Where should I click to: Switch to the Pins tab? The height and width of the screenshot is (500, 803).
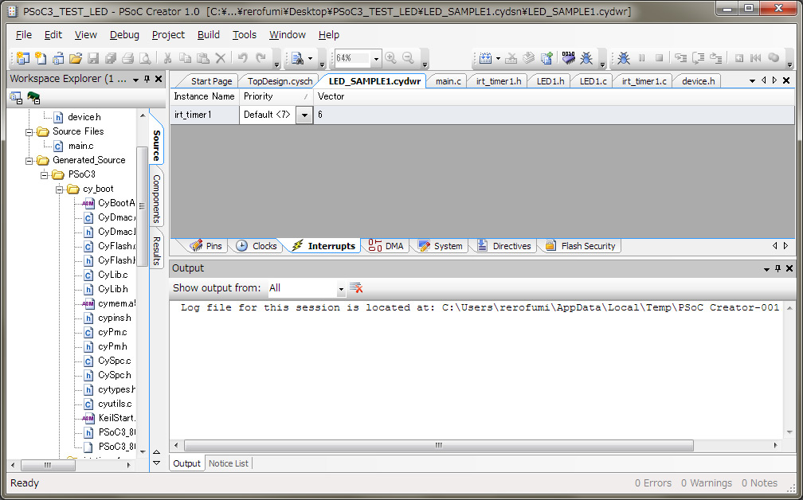pyautogui.click(x=206, y=246)
